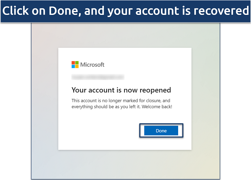This screenshot has width=251, height=180.
Task: Click the blue Done button
Action: (x=161, y=131)
